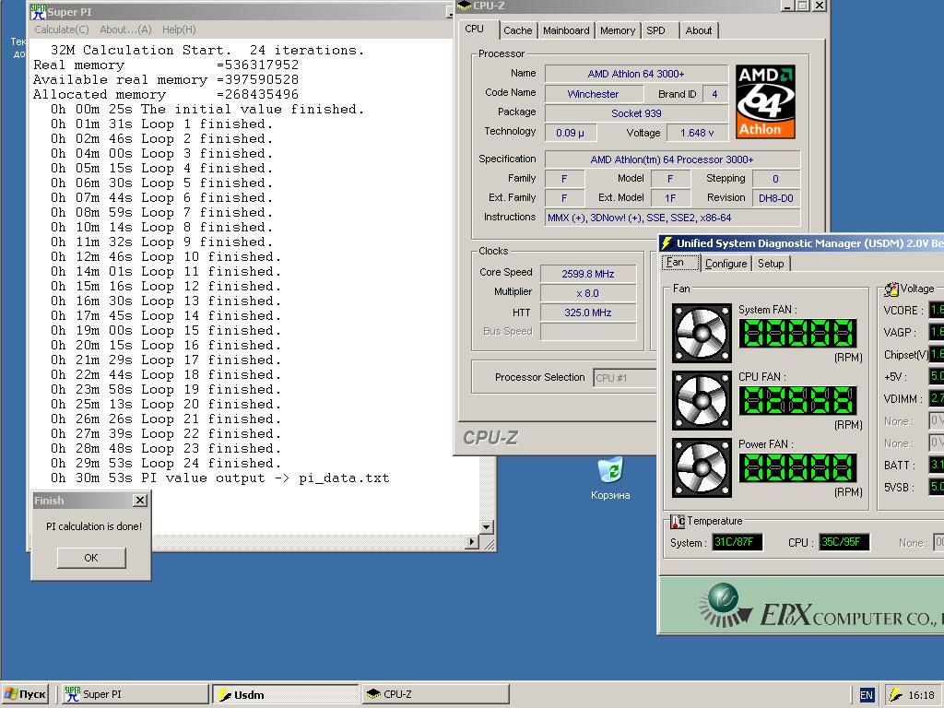
Task: Click the USDM tray icon near clock
Action: (x=895, y=695)
